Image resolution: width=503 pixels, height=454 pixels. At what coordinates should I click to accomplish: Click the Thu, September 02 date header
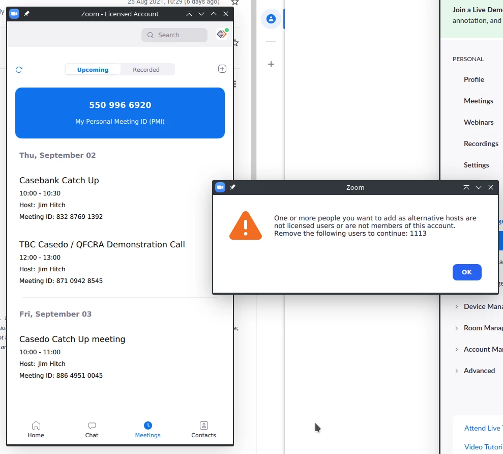pyautogui.click(x=57, y=155)
